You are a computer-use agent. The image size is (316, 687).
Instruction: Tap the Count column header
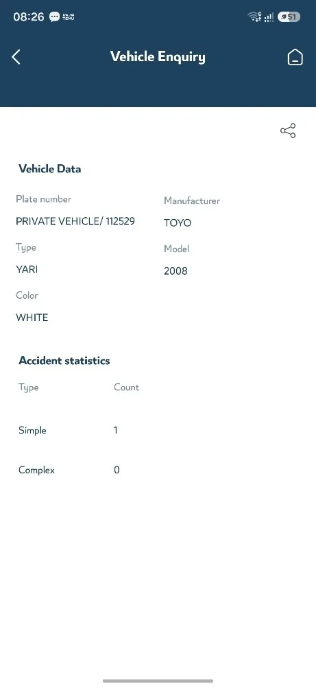pyautogui.click(x=126, y=387)
